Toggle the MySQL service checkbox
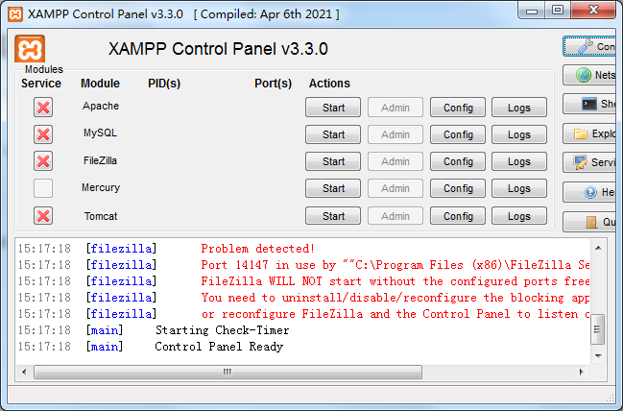 point(43,134)
